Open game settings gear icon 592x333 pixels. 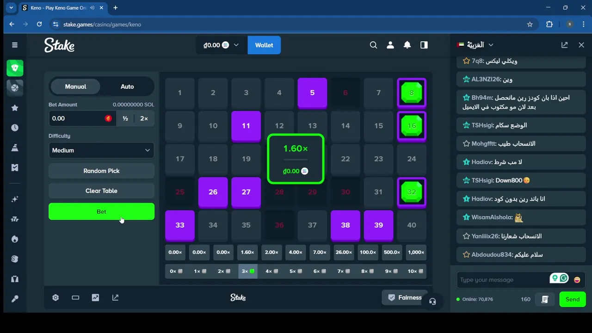pos(55,297)
